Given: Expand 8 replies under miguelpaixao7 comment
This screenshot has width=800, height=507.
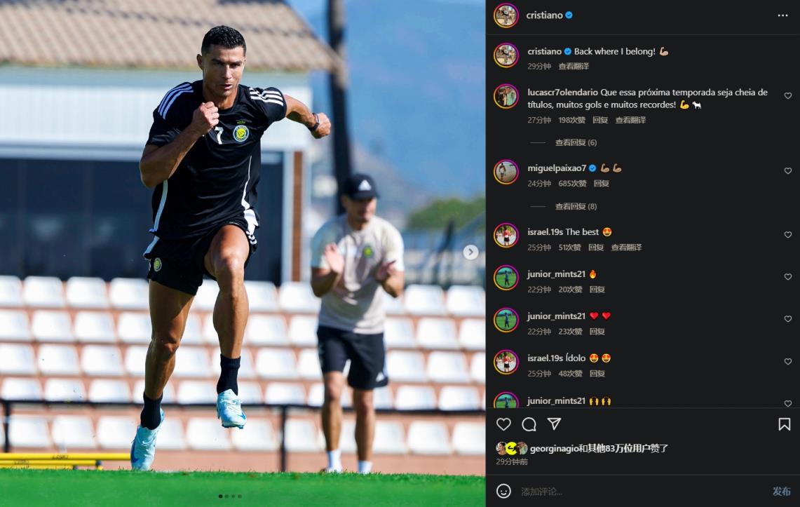Looking at the screenshot, I should point(576,206).
